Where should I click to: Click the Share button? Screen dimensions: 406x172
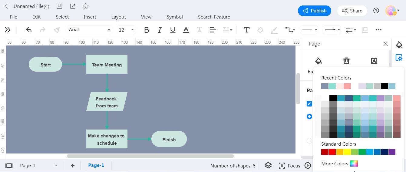click(x=352, y=11)
